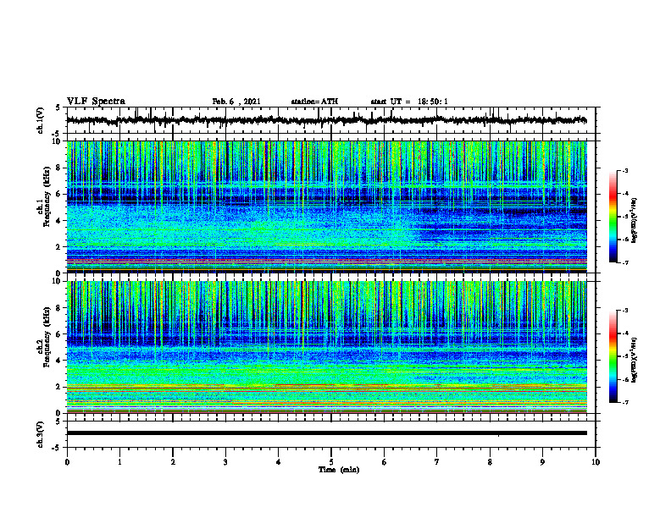This screenshot has height=518, width=671.
Task: Click the time axis tick label "0"
Action: click(x=67, y=462)
